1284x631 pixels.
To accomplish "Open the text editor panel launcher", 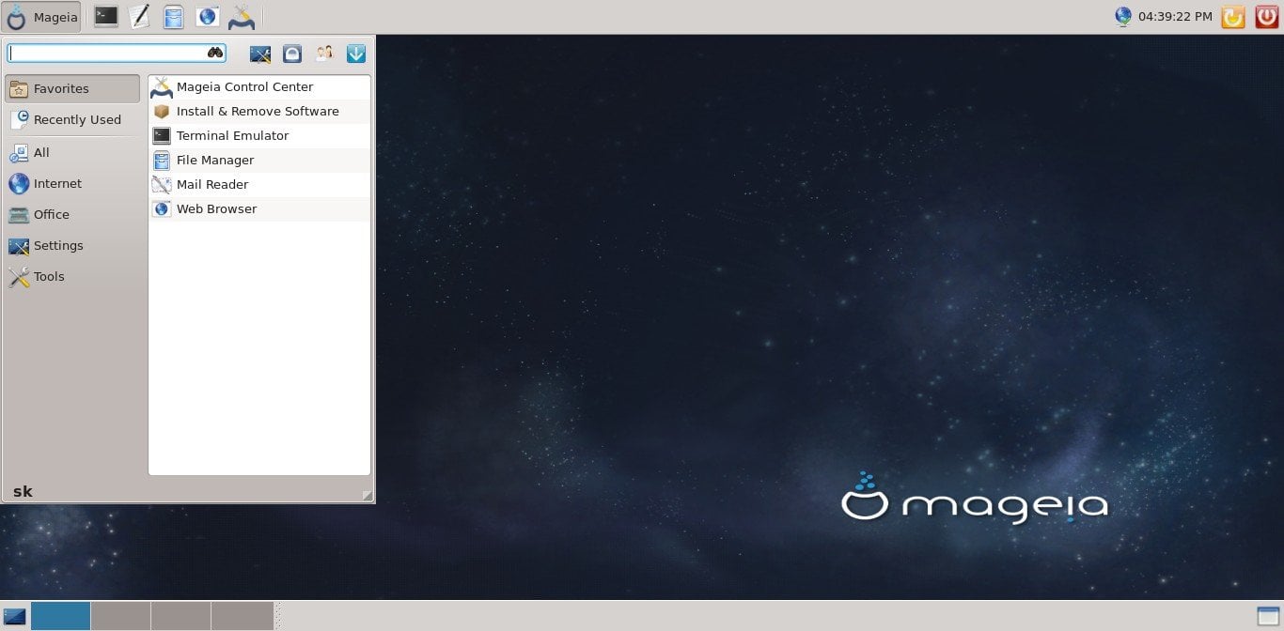I will pos(139,16).
